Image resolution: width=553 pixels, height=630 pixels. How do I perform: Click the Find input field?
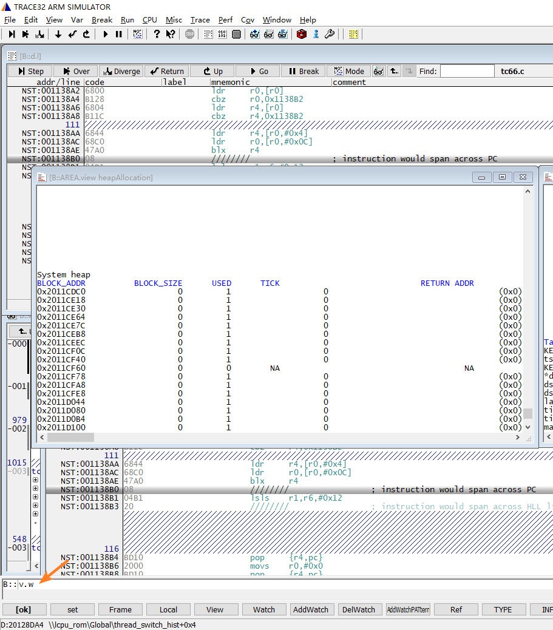click(467, 71)
